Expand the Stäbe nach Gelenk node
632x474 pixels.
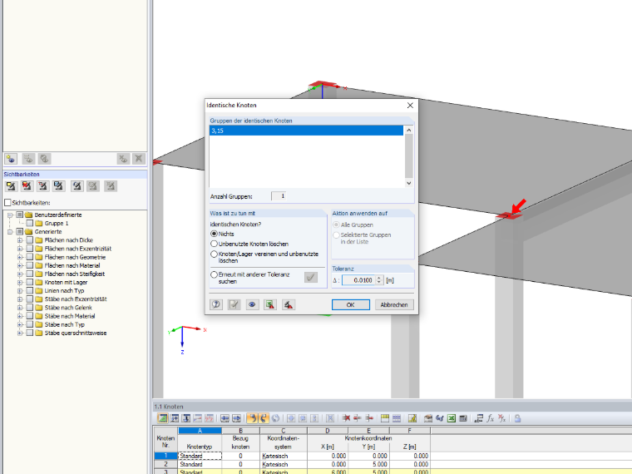pos(20,308)
